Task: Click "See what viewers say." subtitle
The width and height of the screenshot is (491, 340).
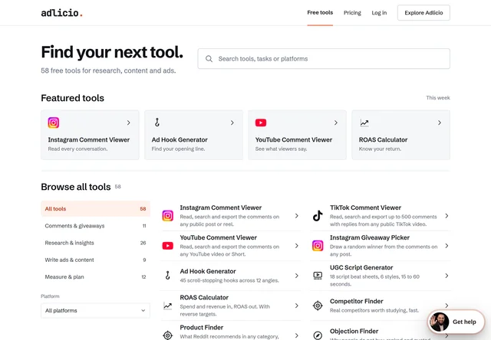Action: (x=281, y=149)
